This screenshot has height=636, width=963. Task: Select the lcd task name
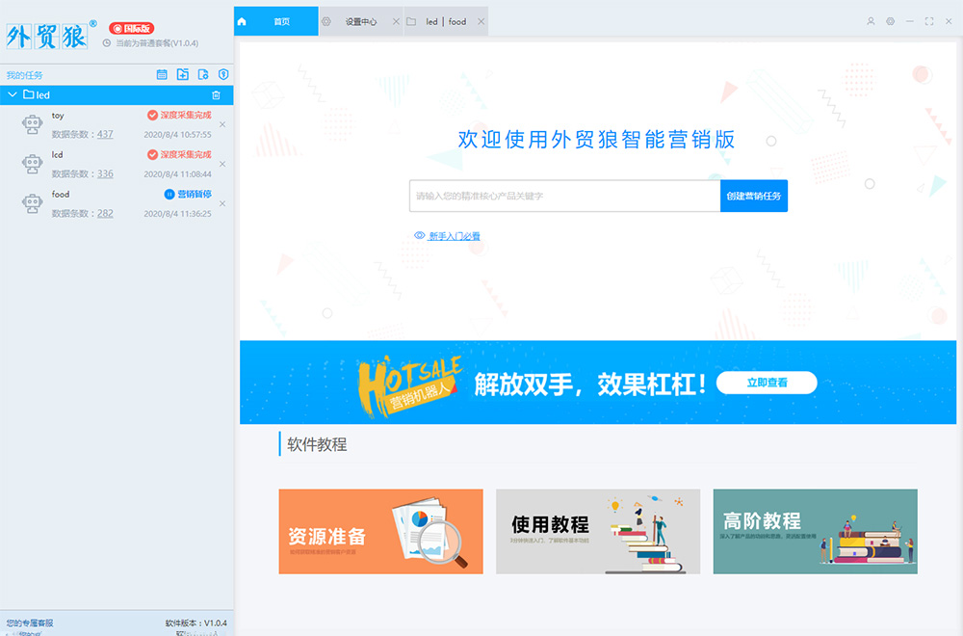coord(57,155)
